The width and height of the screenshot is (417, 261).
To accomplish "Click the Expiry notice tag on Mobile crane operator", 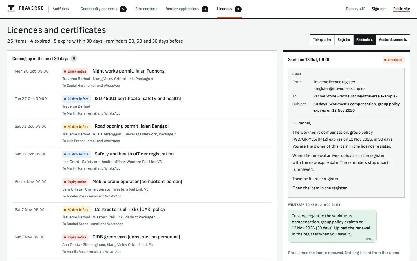I will [x=75, y=182].
